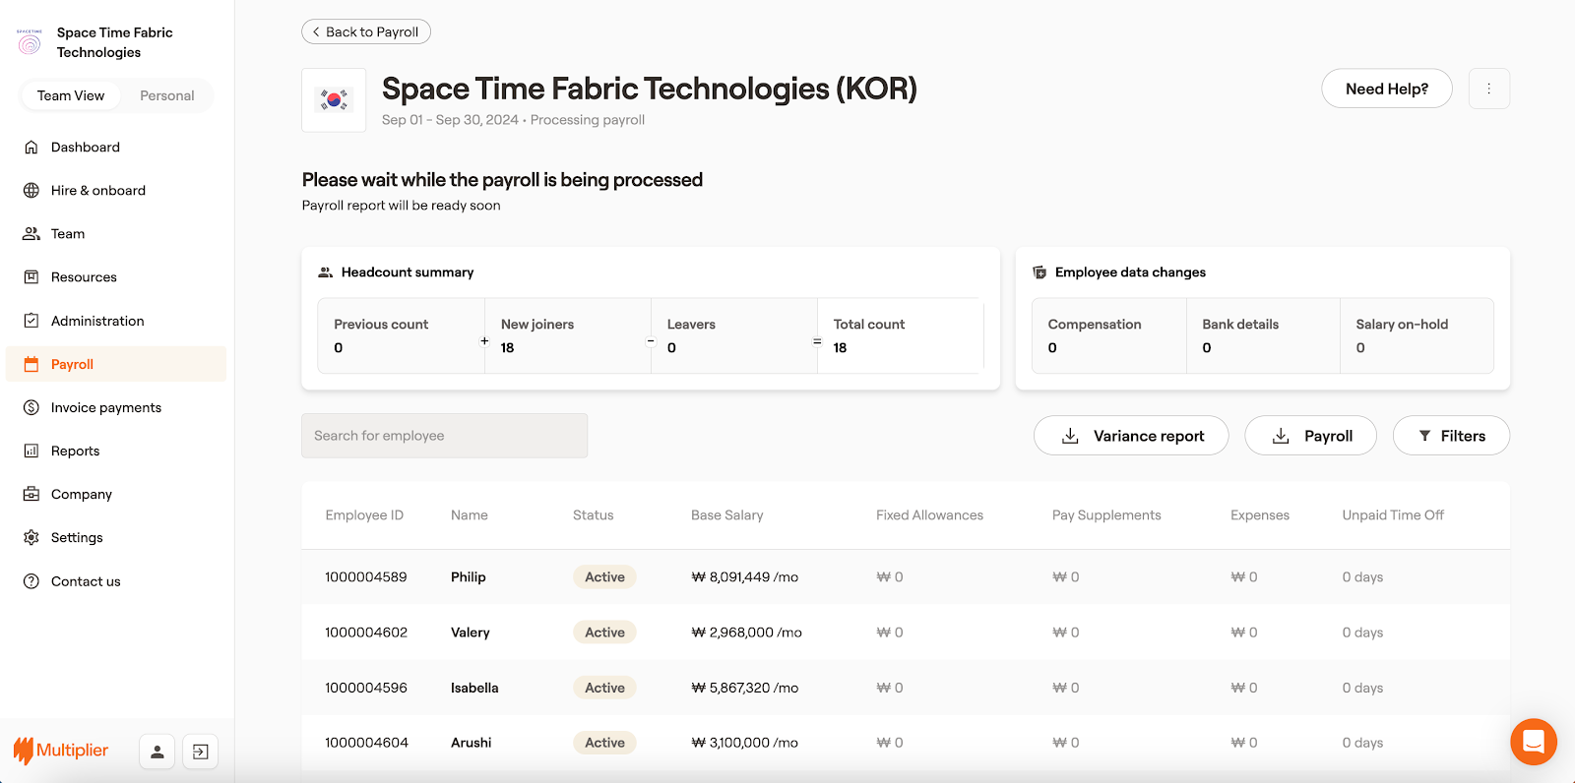Click the Multiplier logo
The height and width of the screenshot is (783, 1575).
(61, 751)
